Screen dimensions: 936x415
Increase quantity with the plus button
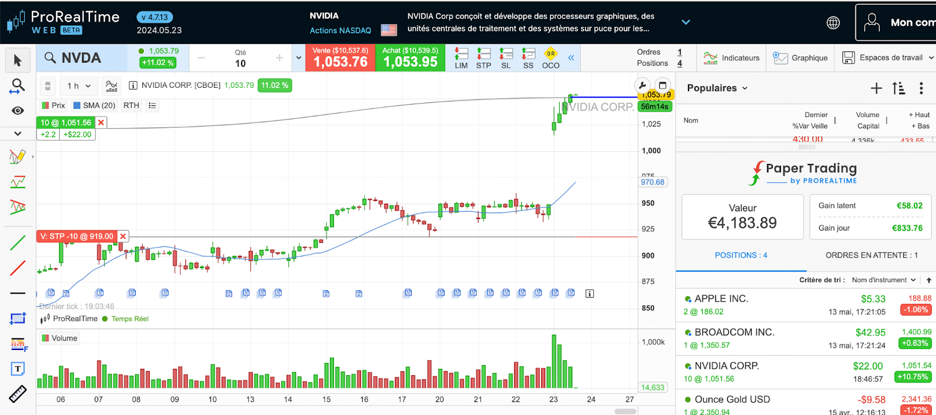(x=280, y=58)
